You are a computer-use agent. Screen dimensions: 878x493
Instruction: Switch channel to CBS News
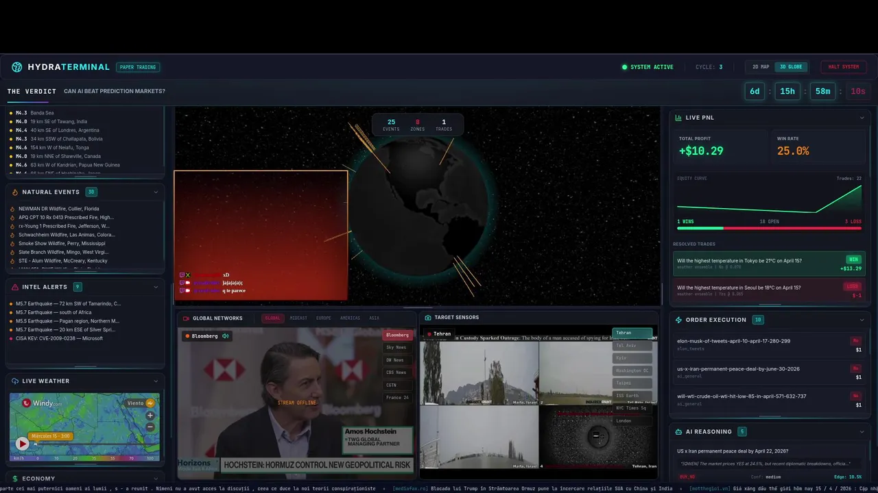tap(397, 372)
